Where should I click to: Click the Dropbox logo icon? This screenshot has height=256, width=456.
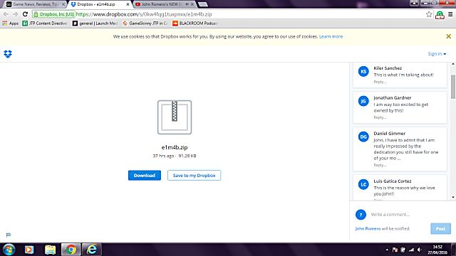[x=8, y=54]
